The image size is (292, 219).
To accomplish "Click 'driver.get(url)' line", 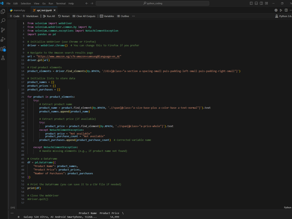I will [x=39, y=60].
